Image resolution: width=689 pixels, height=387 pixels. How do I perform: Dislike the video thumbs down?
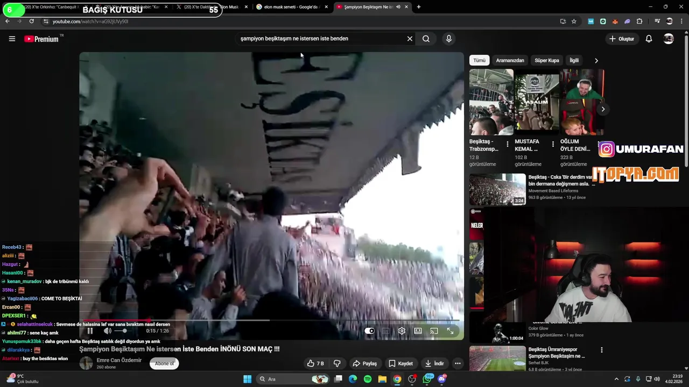(x=337, y=363)
